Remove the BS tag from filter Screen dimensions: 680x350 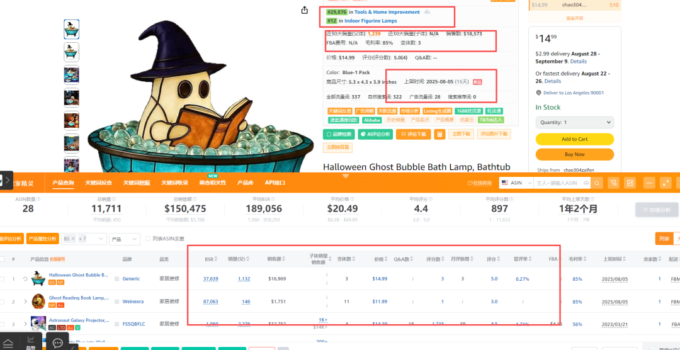coord(73,239)
